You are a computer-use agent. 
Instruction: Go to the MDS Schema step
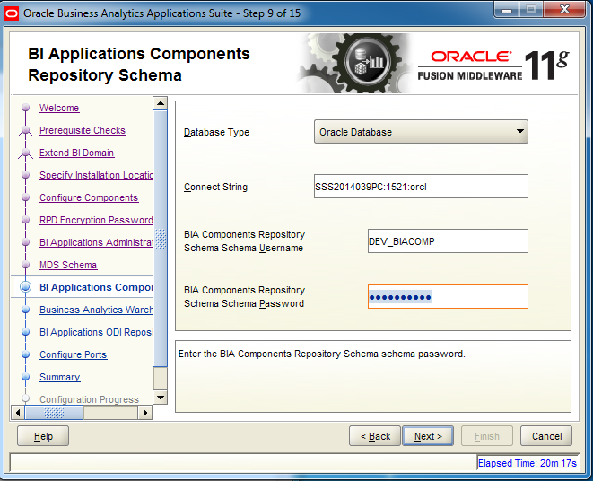68,265
